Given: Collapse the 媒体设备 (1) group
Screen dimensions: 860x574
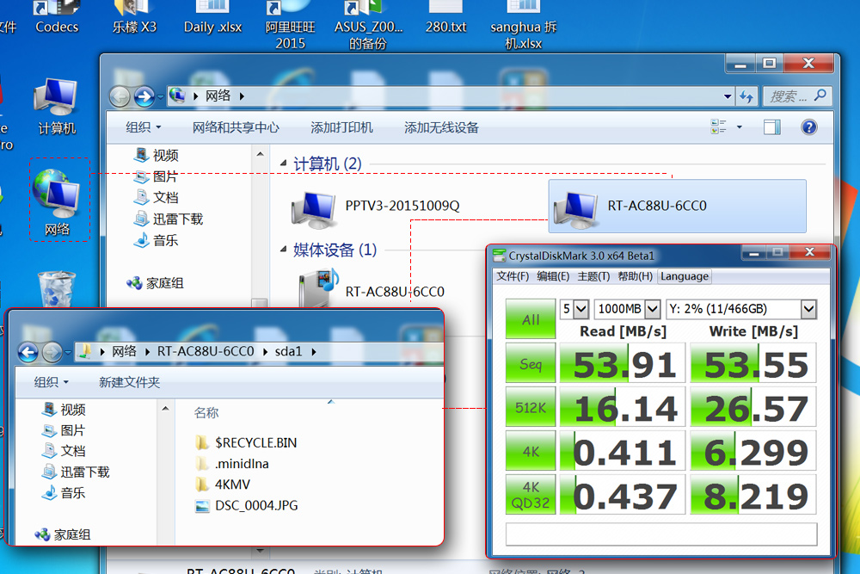Looking at the screenshot, I should 285,250.
